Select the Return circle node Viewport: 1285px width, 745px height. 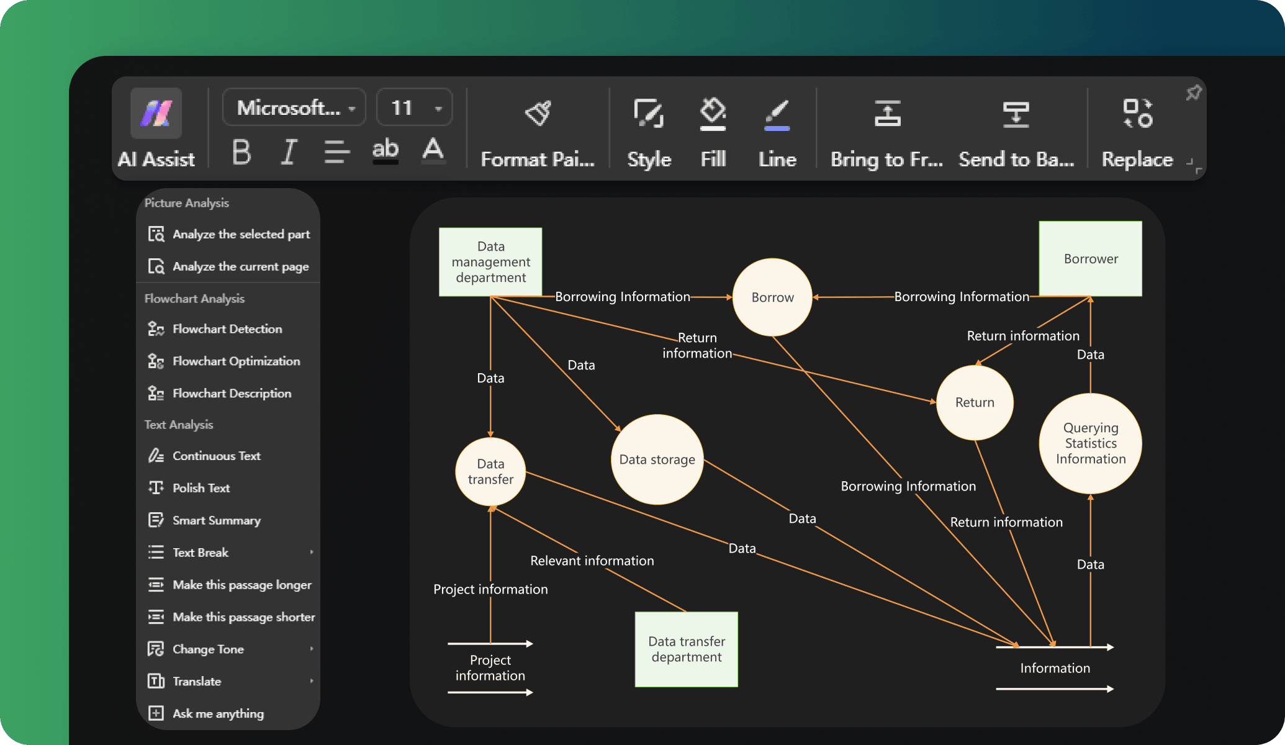click(975, 402)
